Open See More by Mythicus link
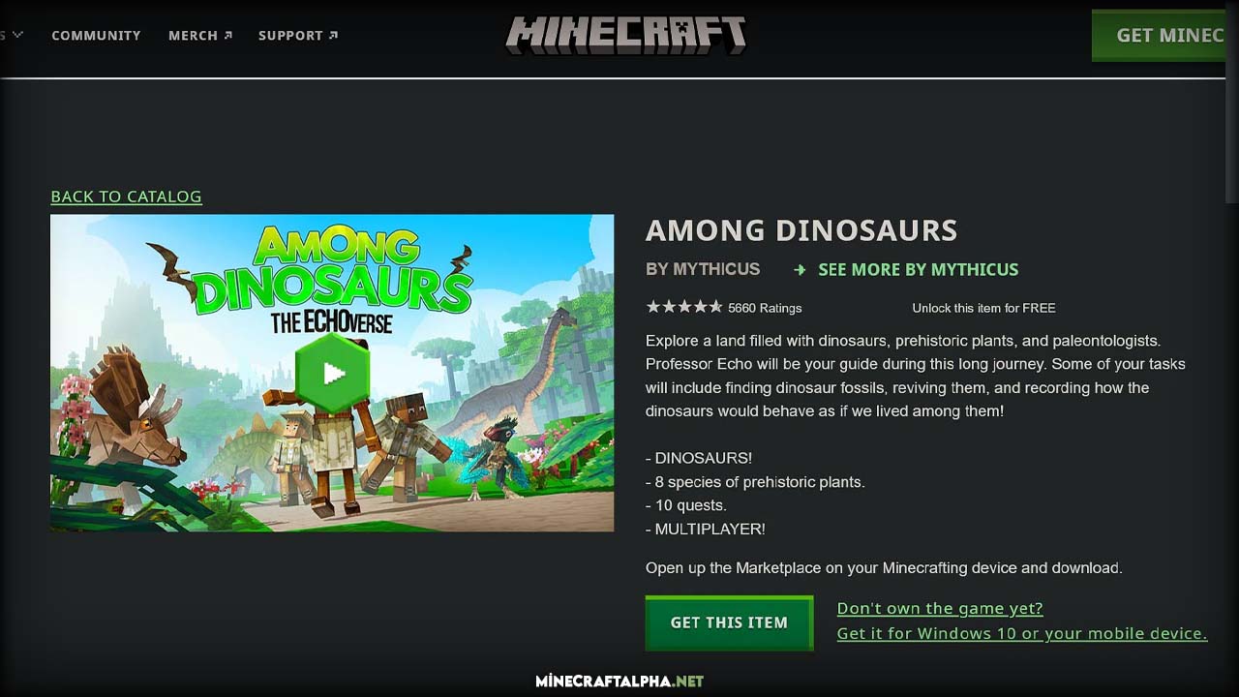 (918, 270)
